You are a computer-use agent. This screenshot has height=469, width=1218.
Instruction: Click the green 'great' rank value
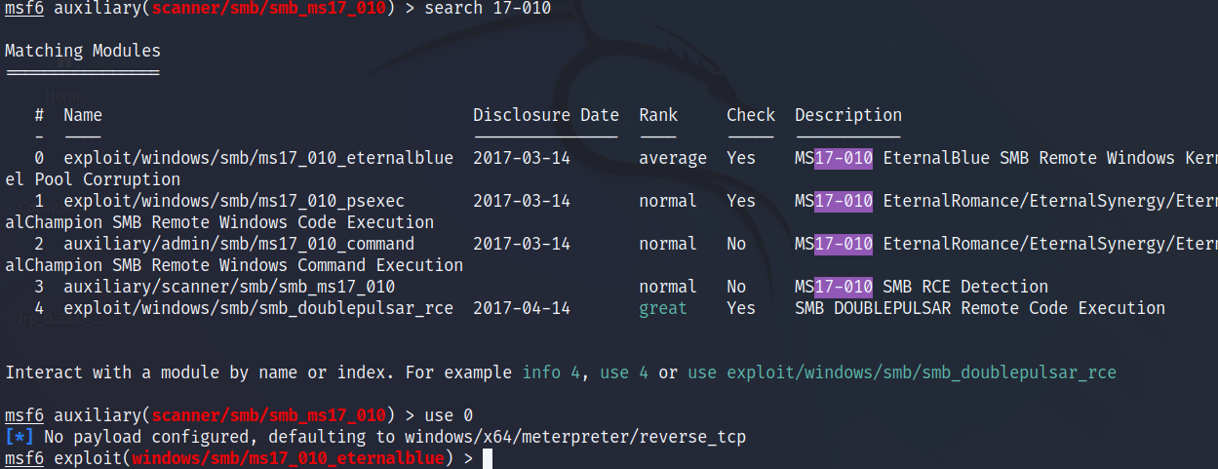[663, 308]
